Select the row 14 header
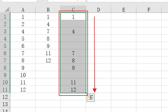The height and width of the screenshot is (112, 168). pos(5,110)
